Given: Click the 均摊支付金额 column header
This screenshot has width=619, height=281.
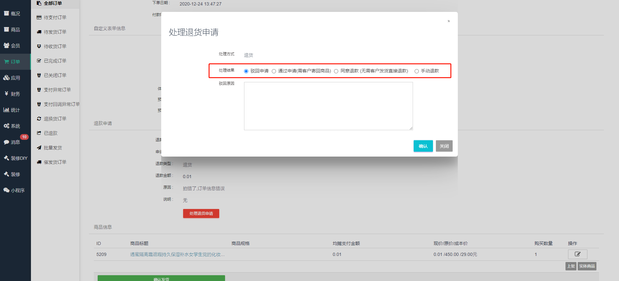Looking at the screenshot, I should point(346,243).
